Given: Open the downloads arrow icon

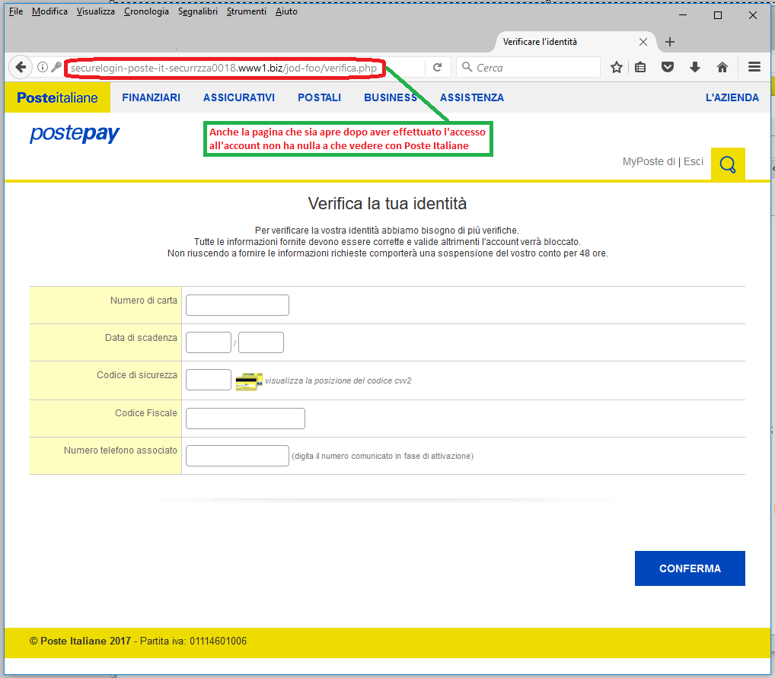Looking at the screenshot, I should [695, 67].
